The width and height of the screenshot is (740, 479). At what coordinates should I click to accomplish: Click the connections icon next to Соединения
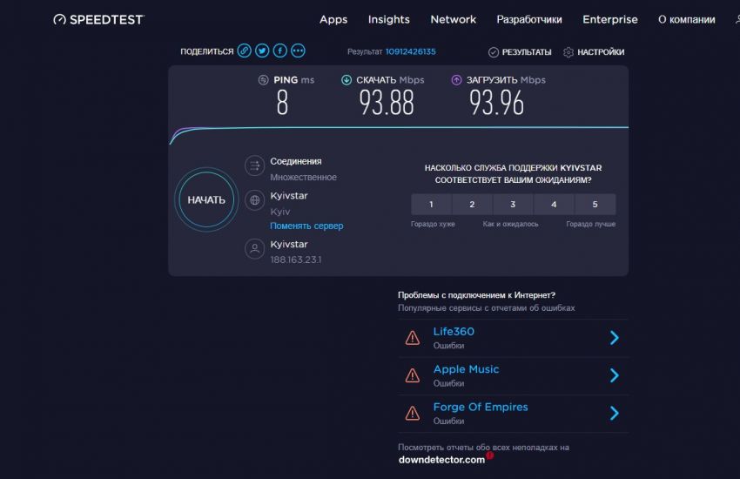[254, 165]
